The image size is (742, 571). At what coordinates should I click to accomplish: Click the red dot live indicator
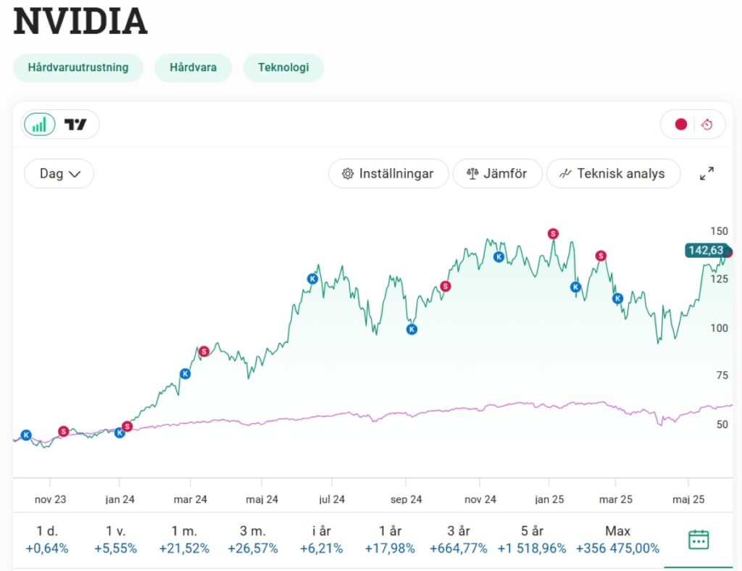point(681,125)
